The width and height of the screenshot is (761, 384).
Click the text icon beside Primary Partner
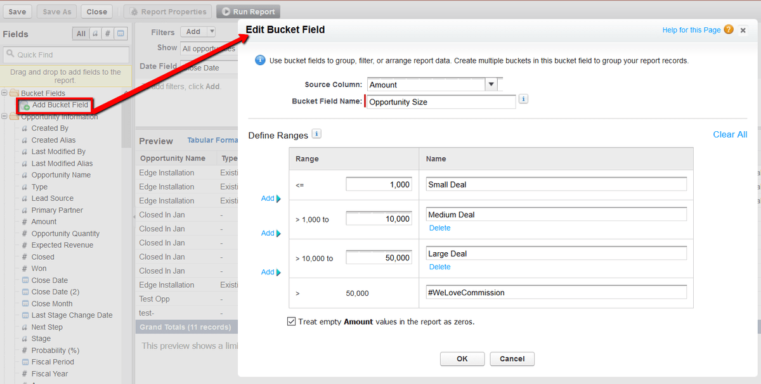[25, 210]
